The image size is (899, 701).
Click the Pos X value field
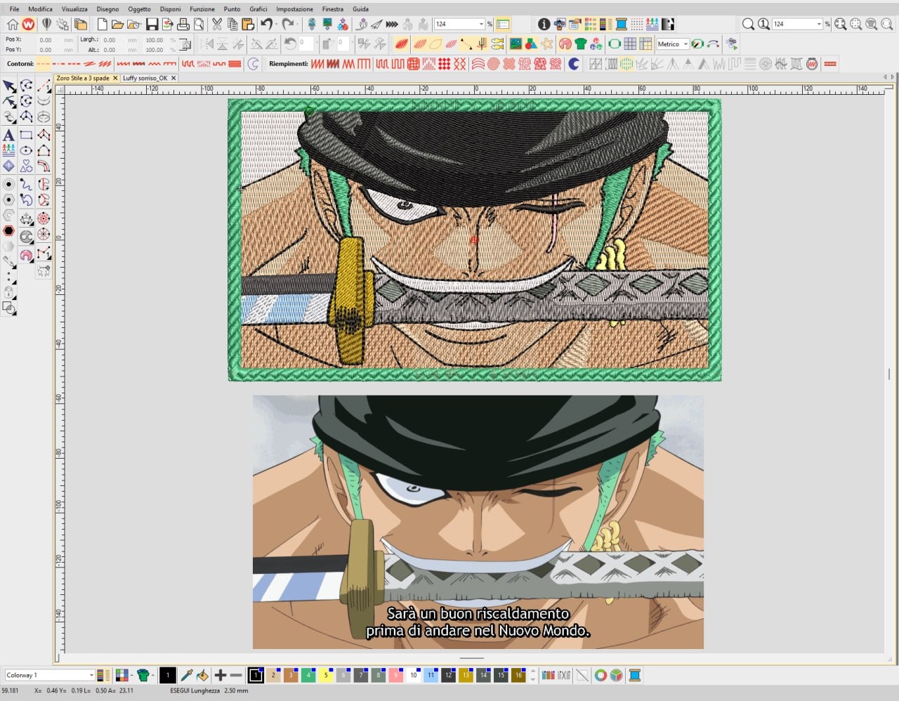[x=46, y=40]
